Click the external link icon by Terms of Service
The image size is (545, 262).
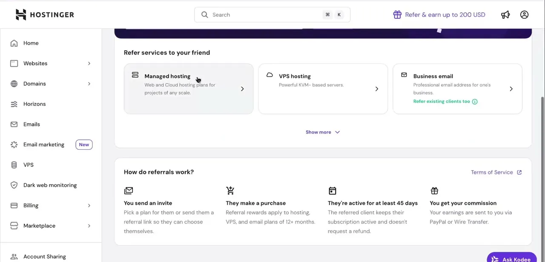tap(519, 172)
